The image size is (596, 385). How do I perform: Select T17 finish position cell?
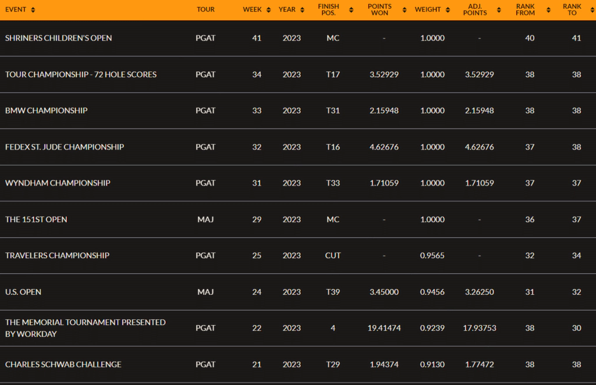(333, 74)
